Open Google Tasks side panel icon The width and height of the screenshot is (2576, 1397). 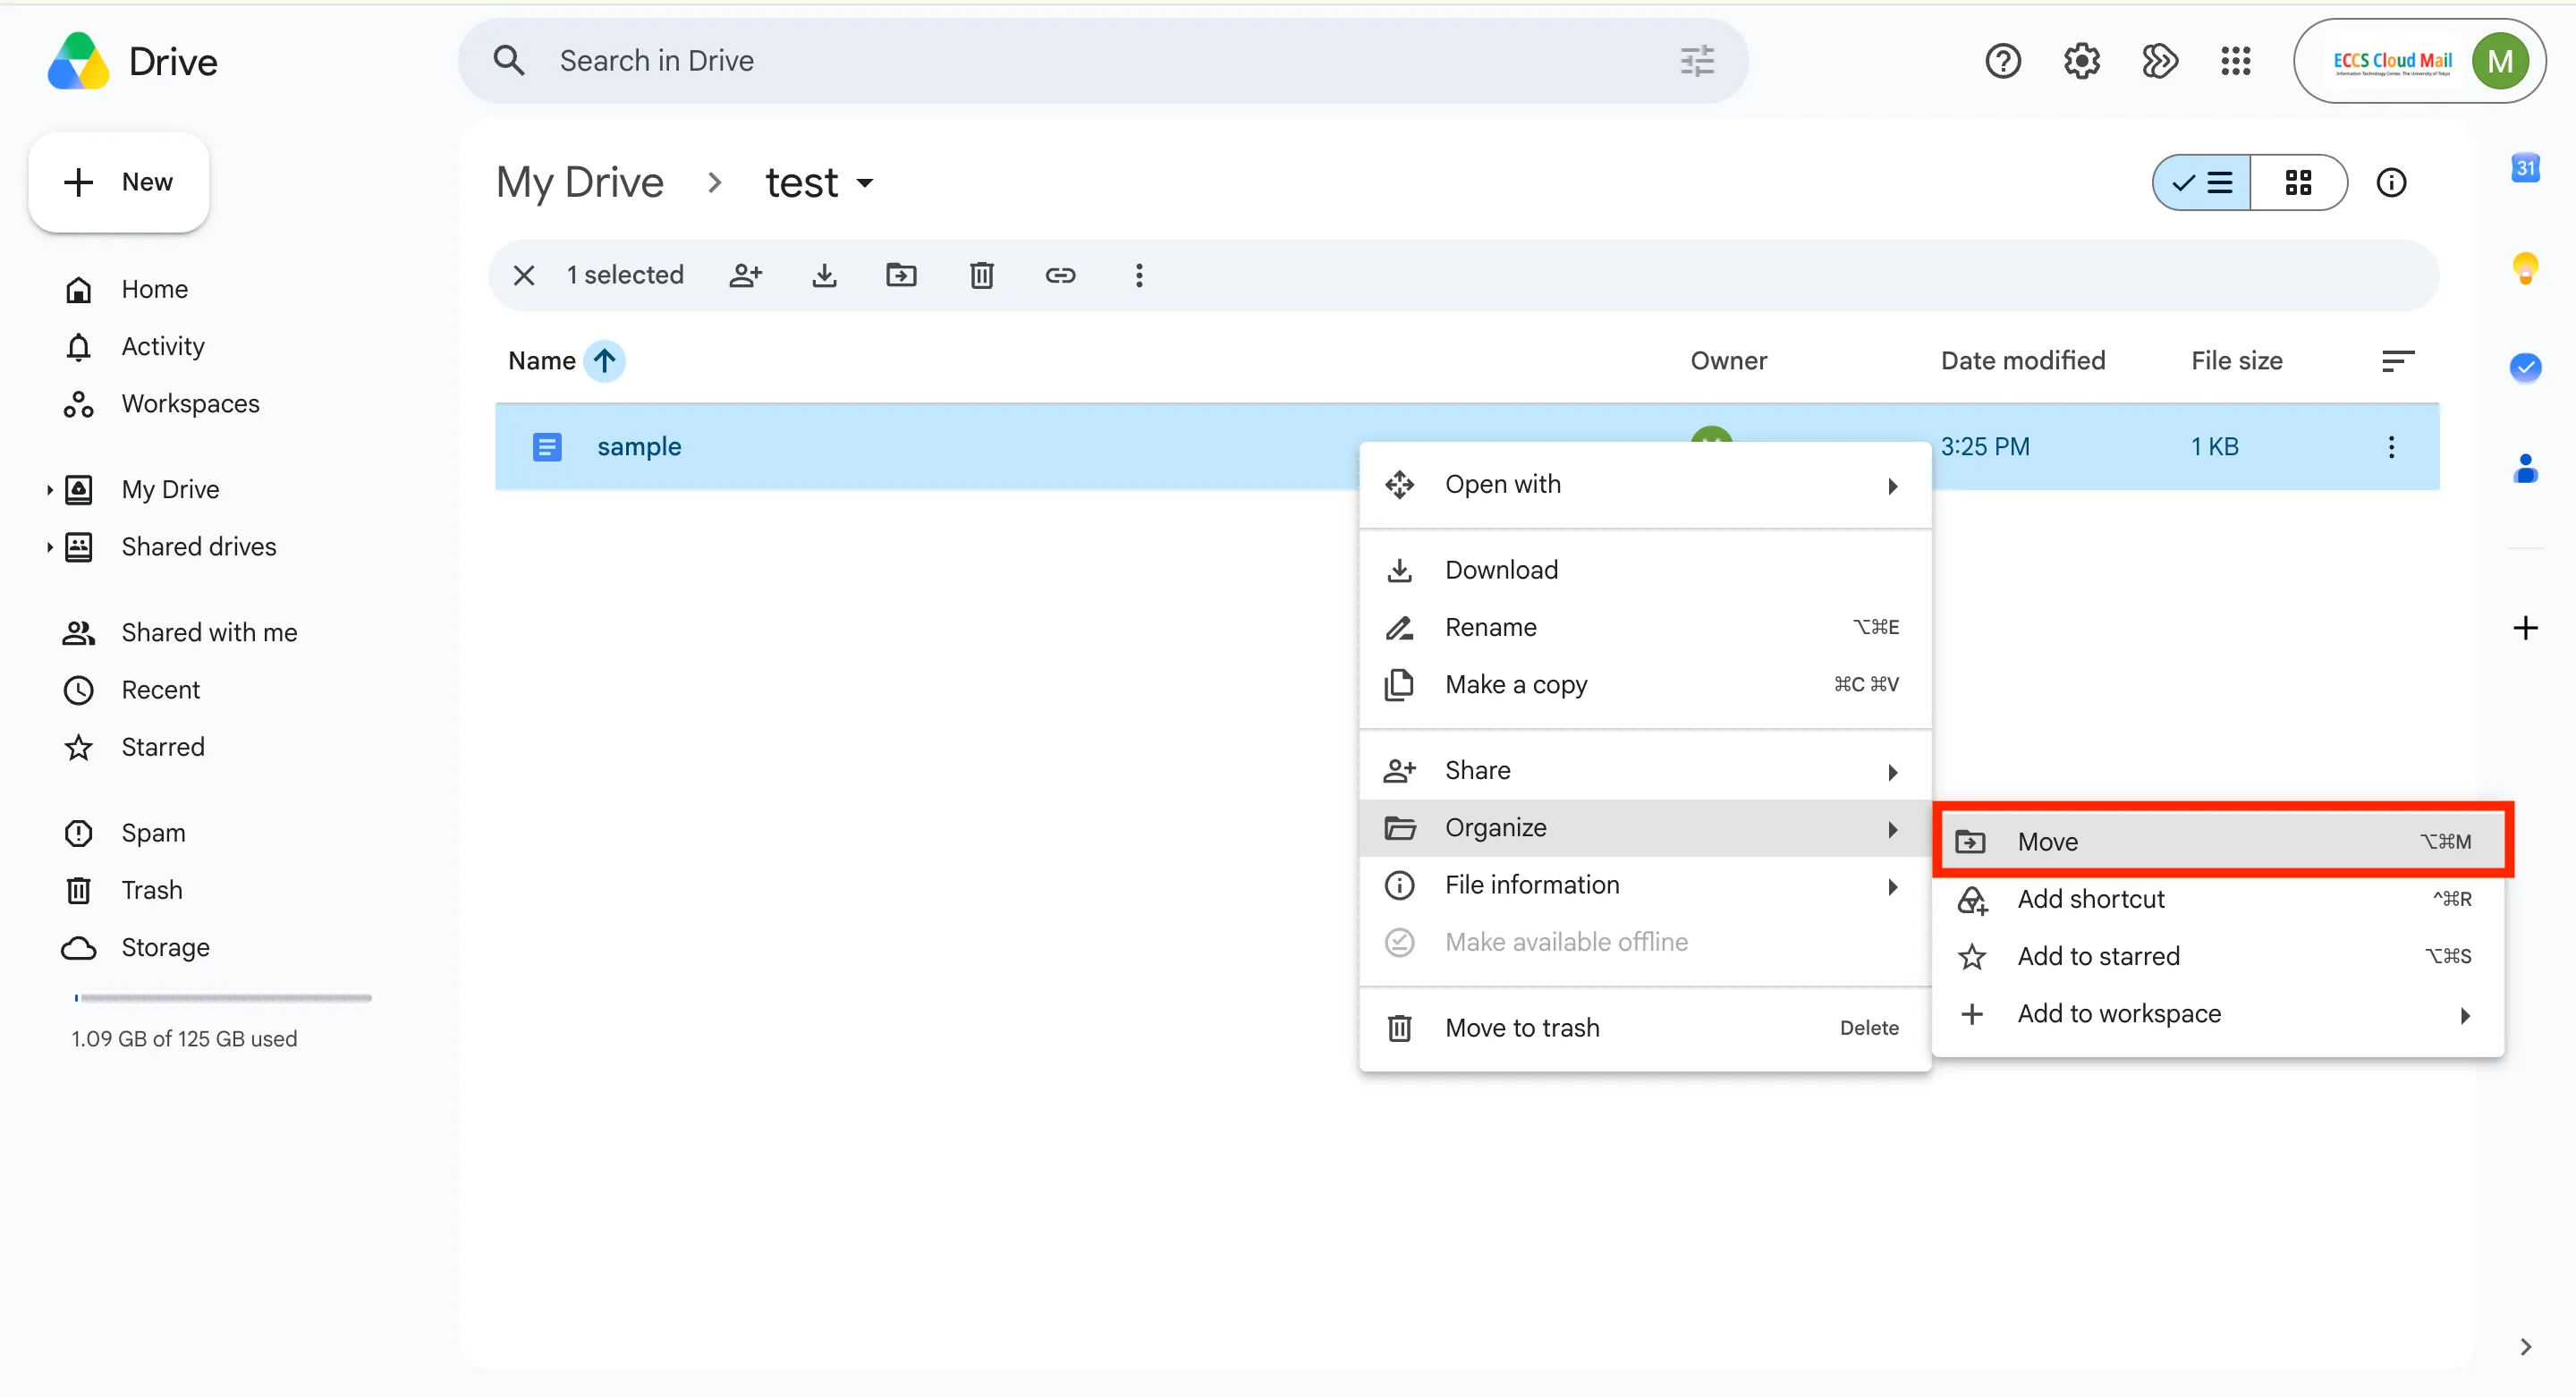(2525, 367)
